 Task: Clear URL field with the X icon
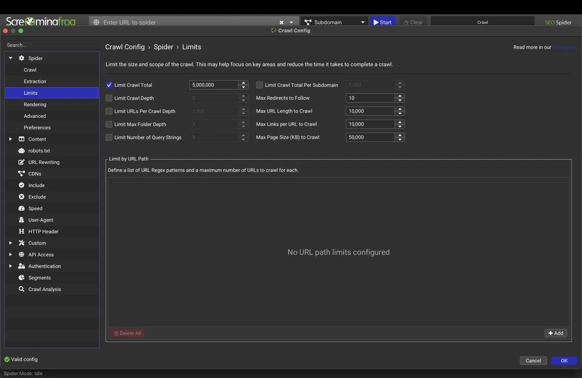pos(281,22)
